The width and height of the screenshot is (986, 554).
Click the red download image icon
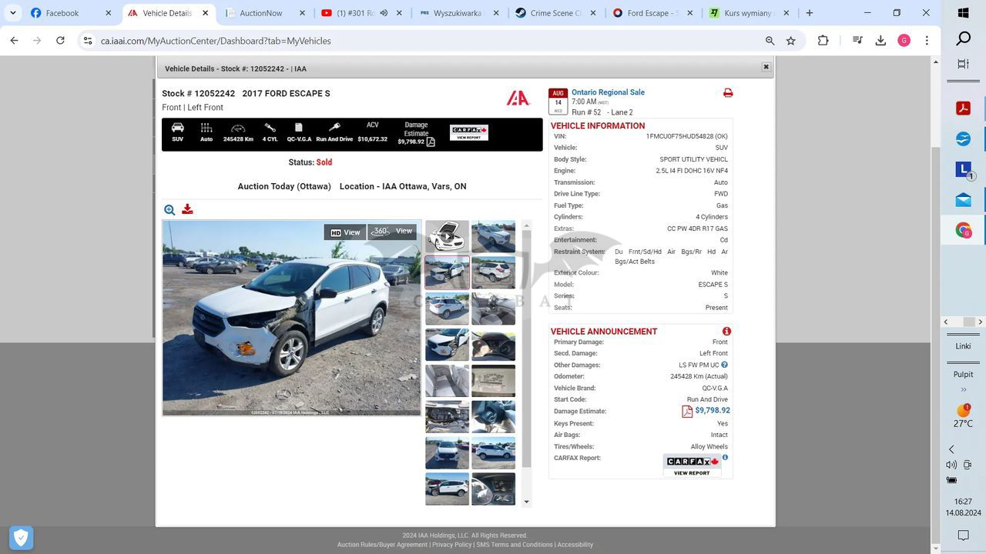[187, 209]
